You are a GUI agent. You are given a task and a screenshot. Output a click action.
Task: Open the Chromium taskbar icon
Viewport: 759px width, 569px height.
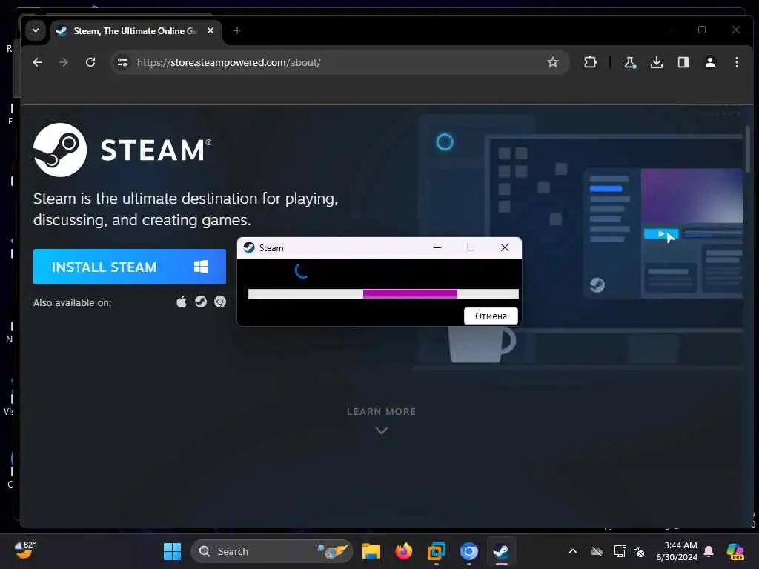tap(468, 551)
